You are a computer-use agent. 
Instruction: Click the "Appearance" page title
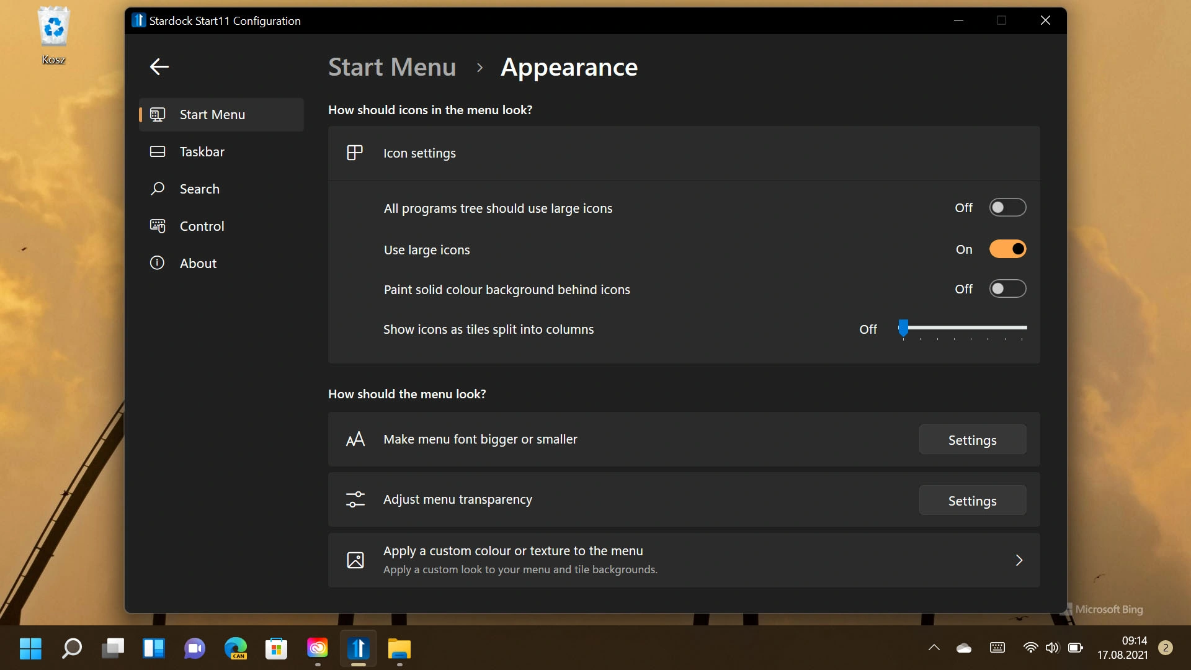(569, 67)
